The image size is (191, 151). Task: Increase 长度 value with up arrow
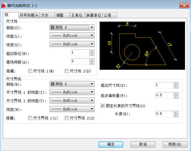click(x=175, y=112)
